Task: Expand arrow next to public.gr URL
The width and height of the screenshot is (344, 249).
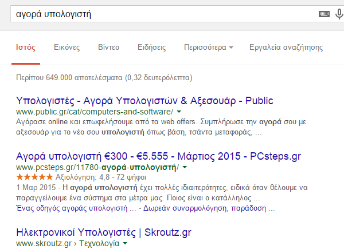Action: point(179,112)
